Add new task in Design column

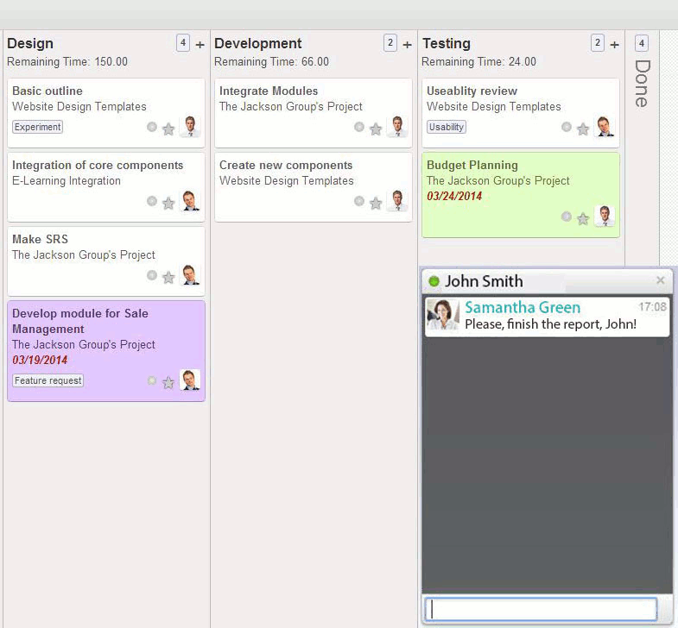coord(200,44)
